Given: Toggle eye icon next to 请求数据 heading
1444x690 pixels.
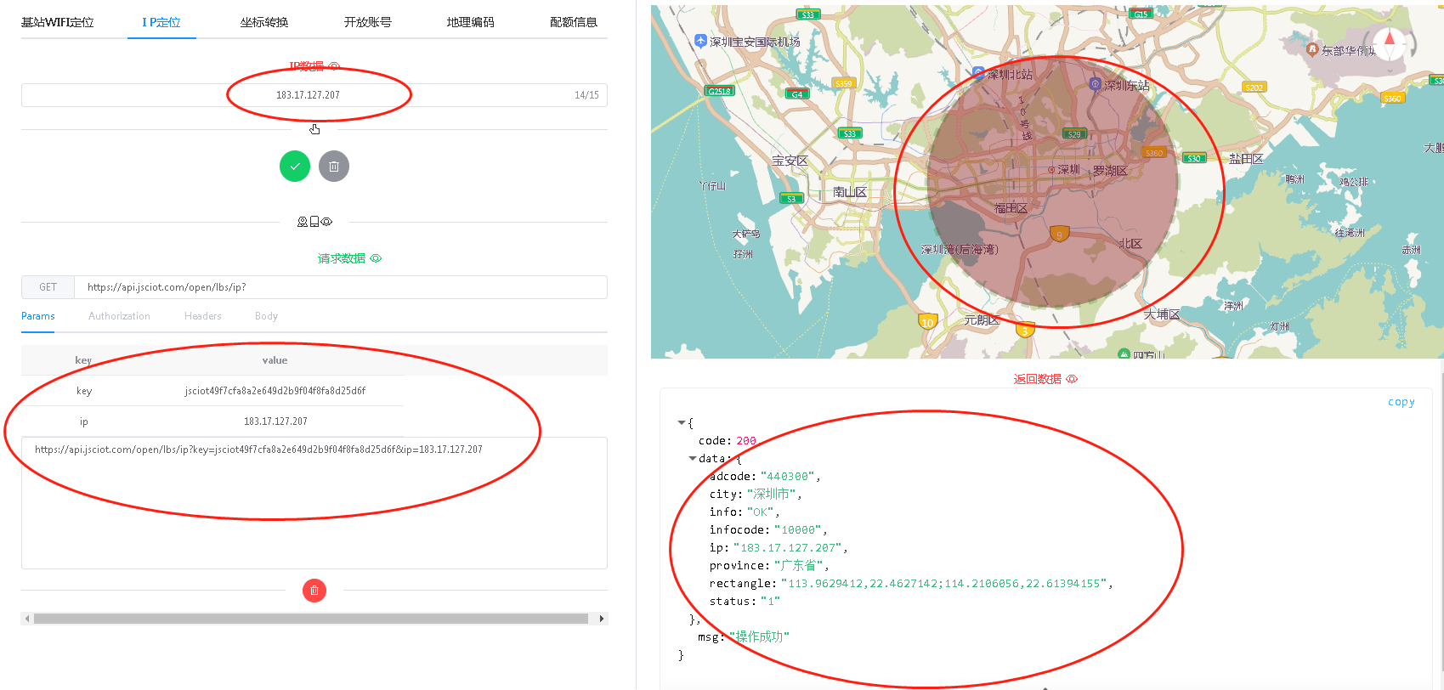Looking at the screenshot, I should [x=376, y=258].
